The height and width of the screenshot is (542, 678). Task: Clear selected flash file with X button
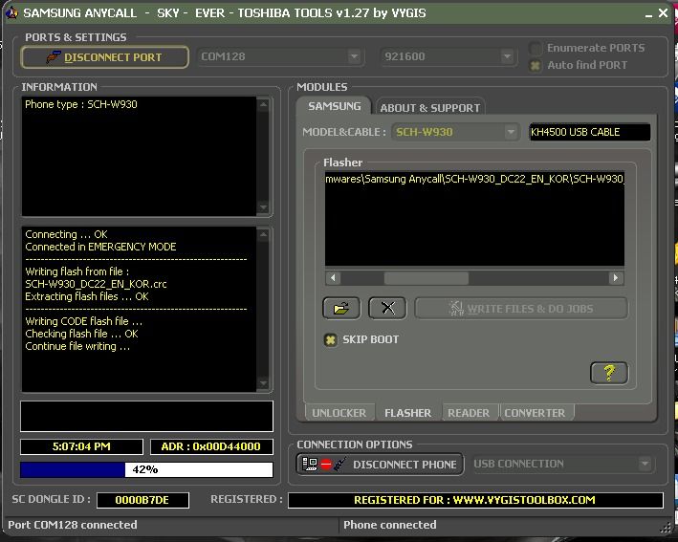[387, 308]
